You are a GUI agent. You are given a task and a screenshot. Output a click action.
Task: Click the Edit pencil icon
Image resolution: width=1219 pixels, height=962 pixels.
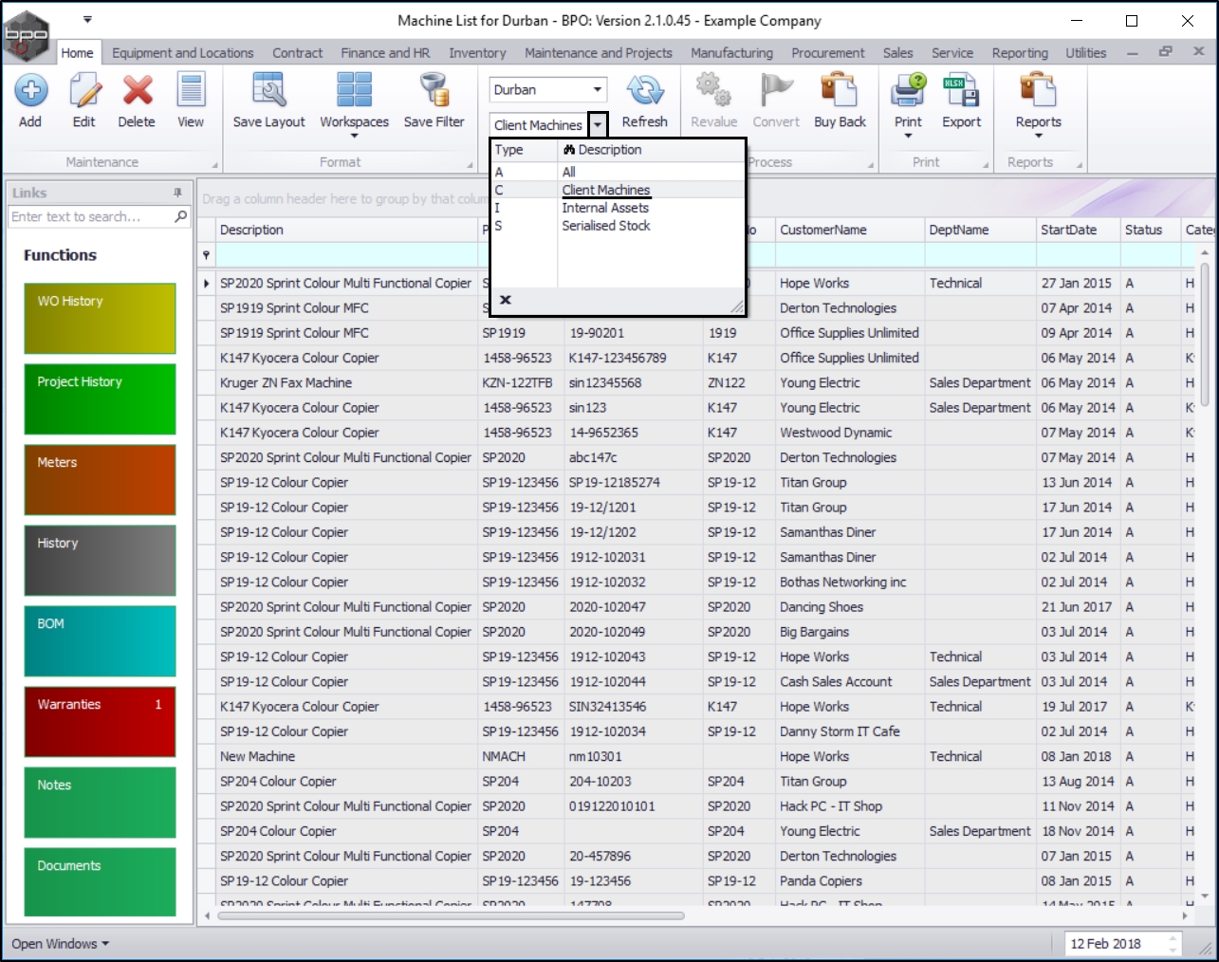point(84,91)
